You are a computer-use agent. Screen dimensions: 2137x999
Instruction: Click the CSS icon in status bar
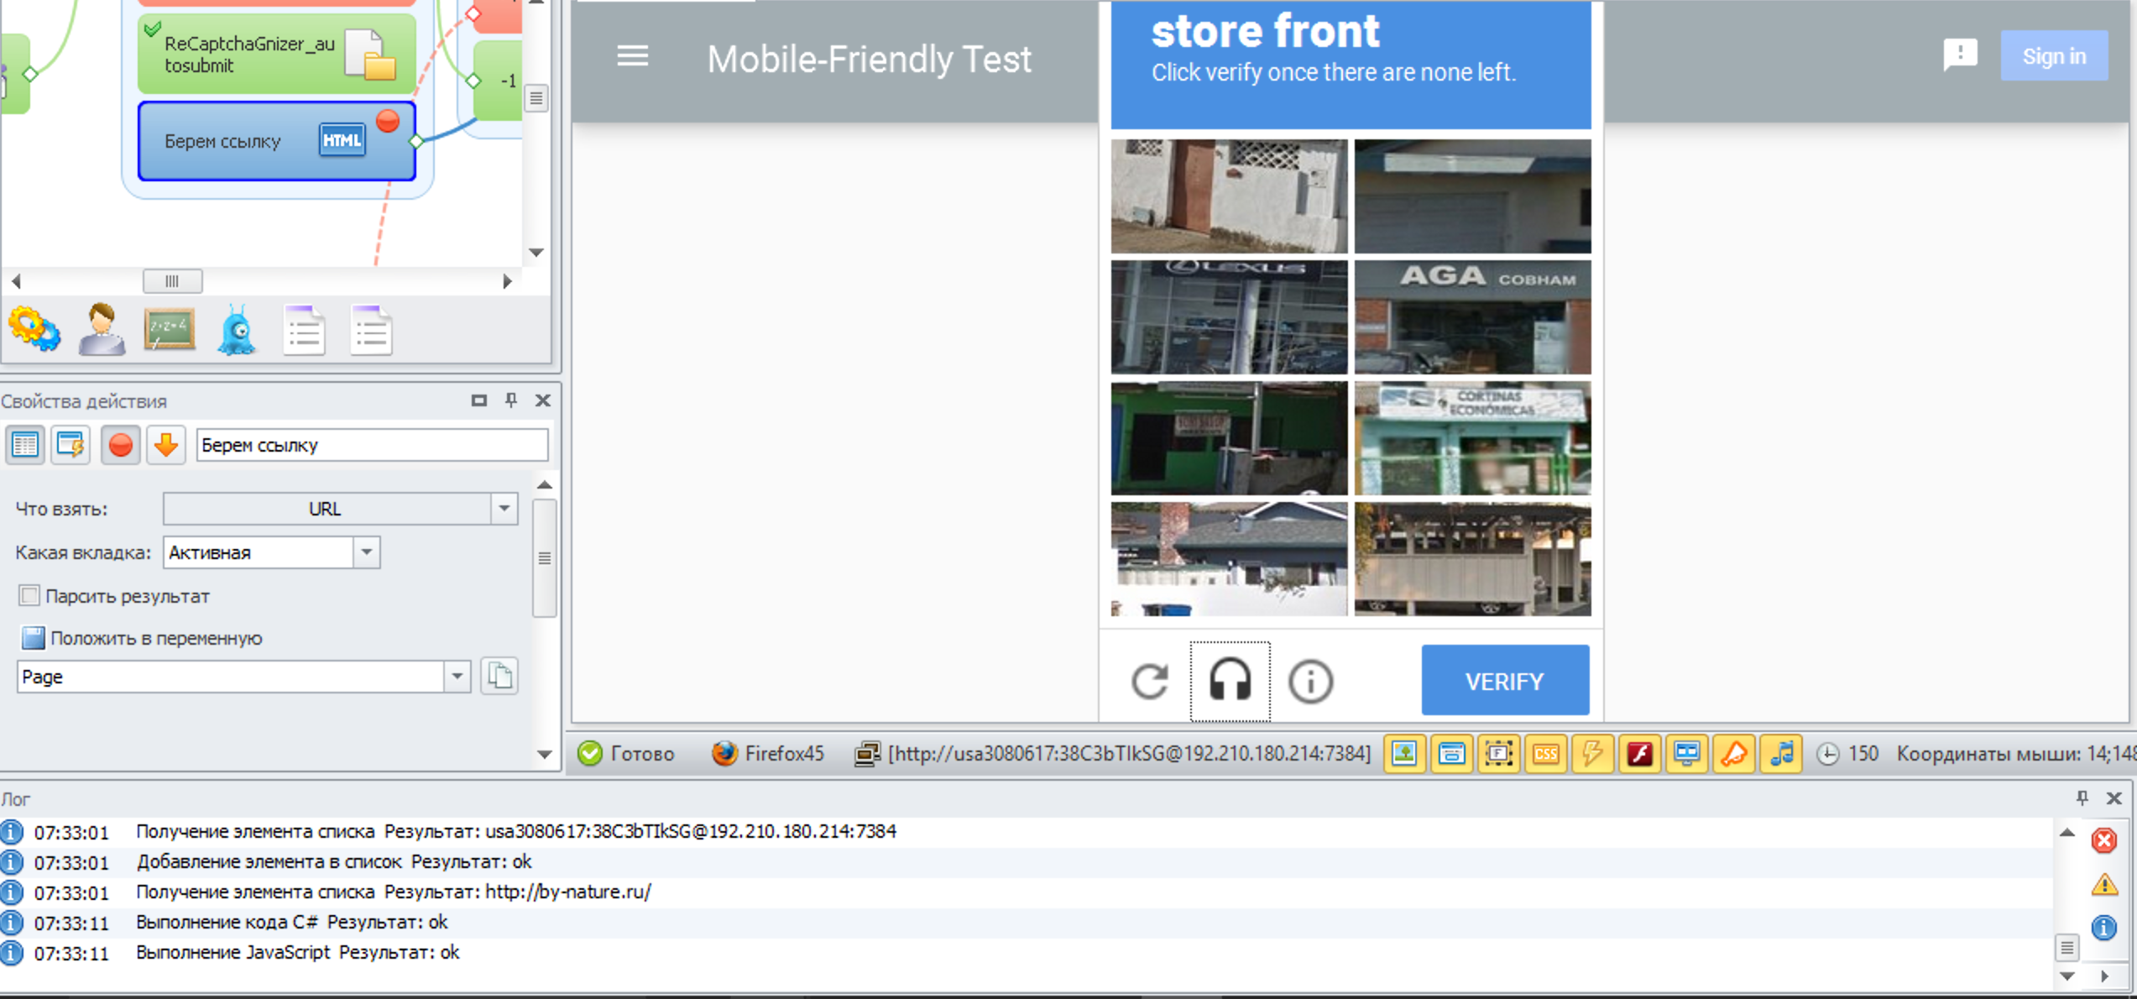[x=1545, y=753]
